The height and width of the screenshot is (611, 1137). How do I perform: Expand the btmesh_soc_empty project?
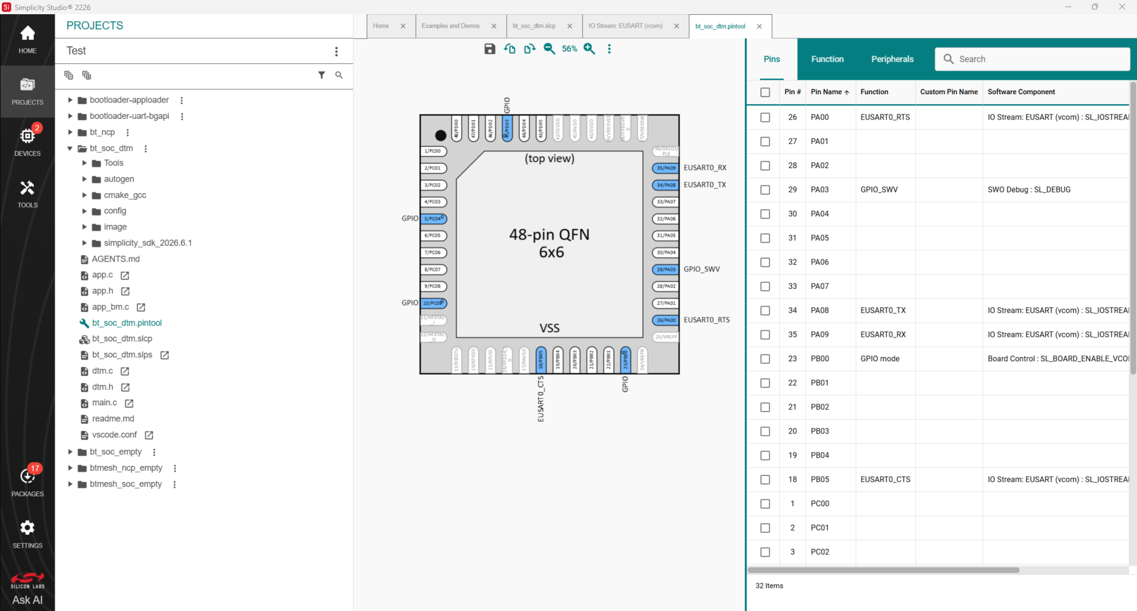pyautogui.click(x=70, y=484)
